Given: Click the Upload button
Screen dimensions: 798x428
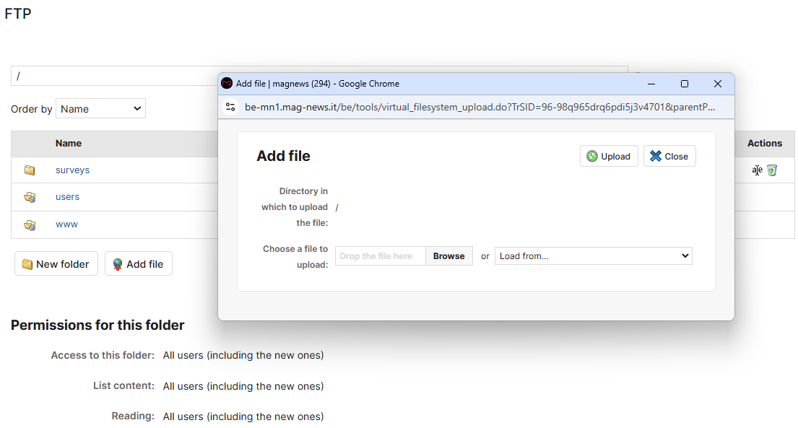Looking at the screenshot, I should coord(609,156).
